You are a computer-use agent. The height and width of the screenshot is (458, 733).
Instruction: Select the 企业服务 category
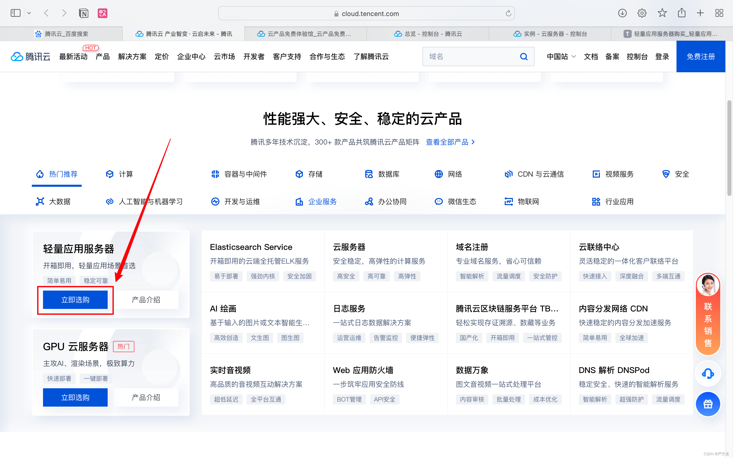(316, 202)
